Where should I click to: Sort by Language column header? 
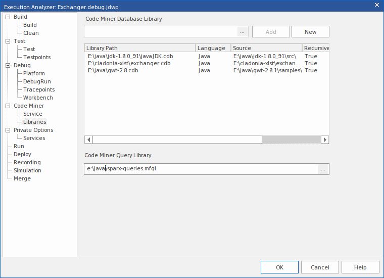click(x=213, y=48)
